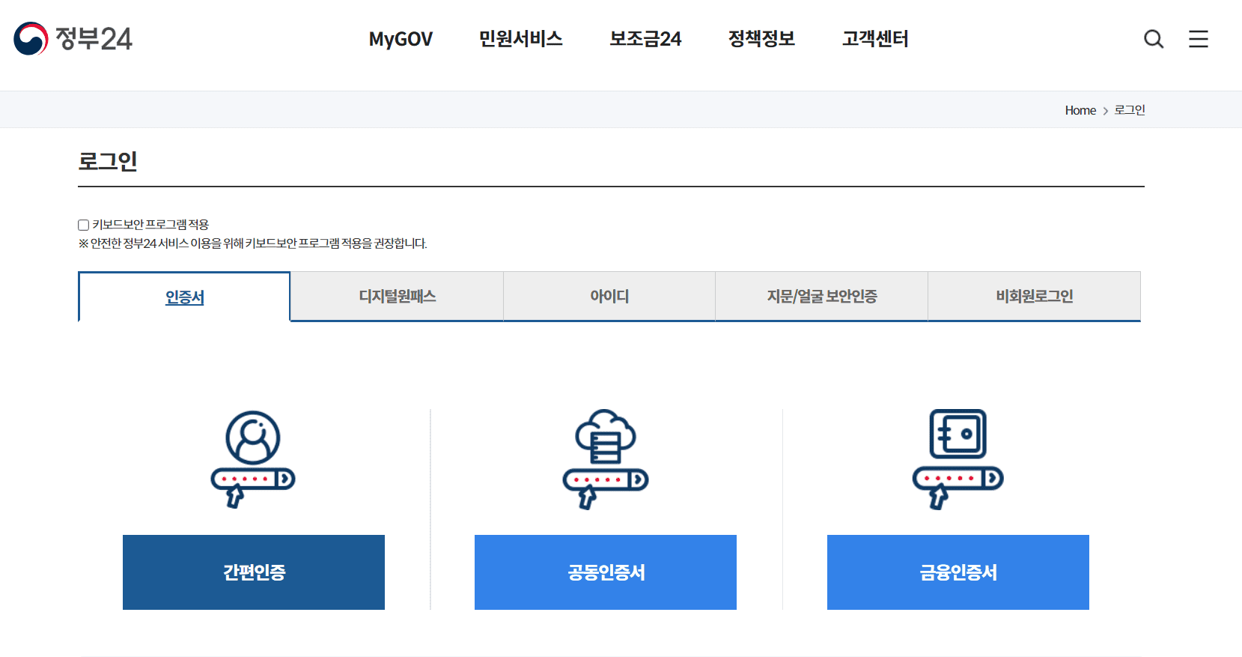Image resolution: width=1242 pixels, height=657 pixels.
Task: Select the 인증서 tab
Action: coord(184,297)
